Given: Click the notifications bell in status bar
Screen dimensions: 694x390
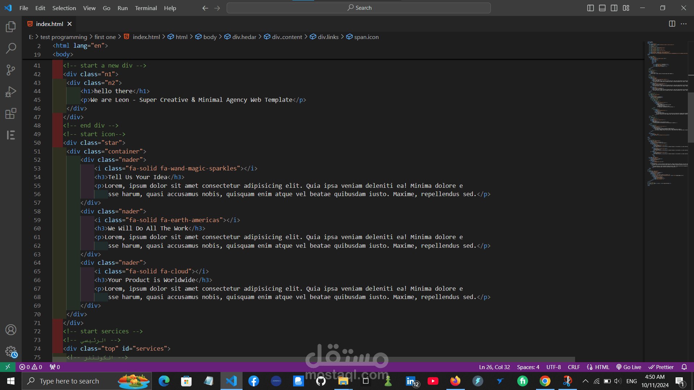Looking at the screenshot, I should pos(684,367).
